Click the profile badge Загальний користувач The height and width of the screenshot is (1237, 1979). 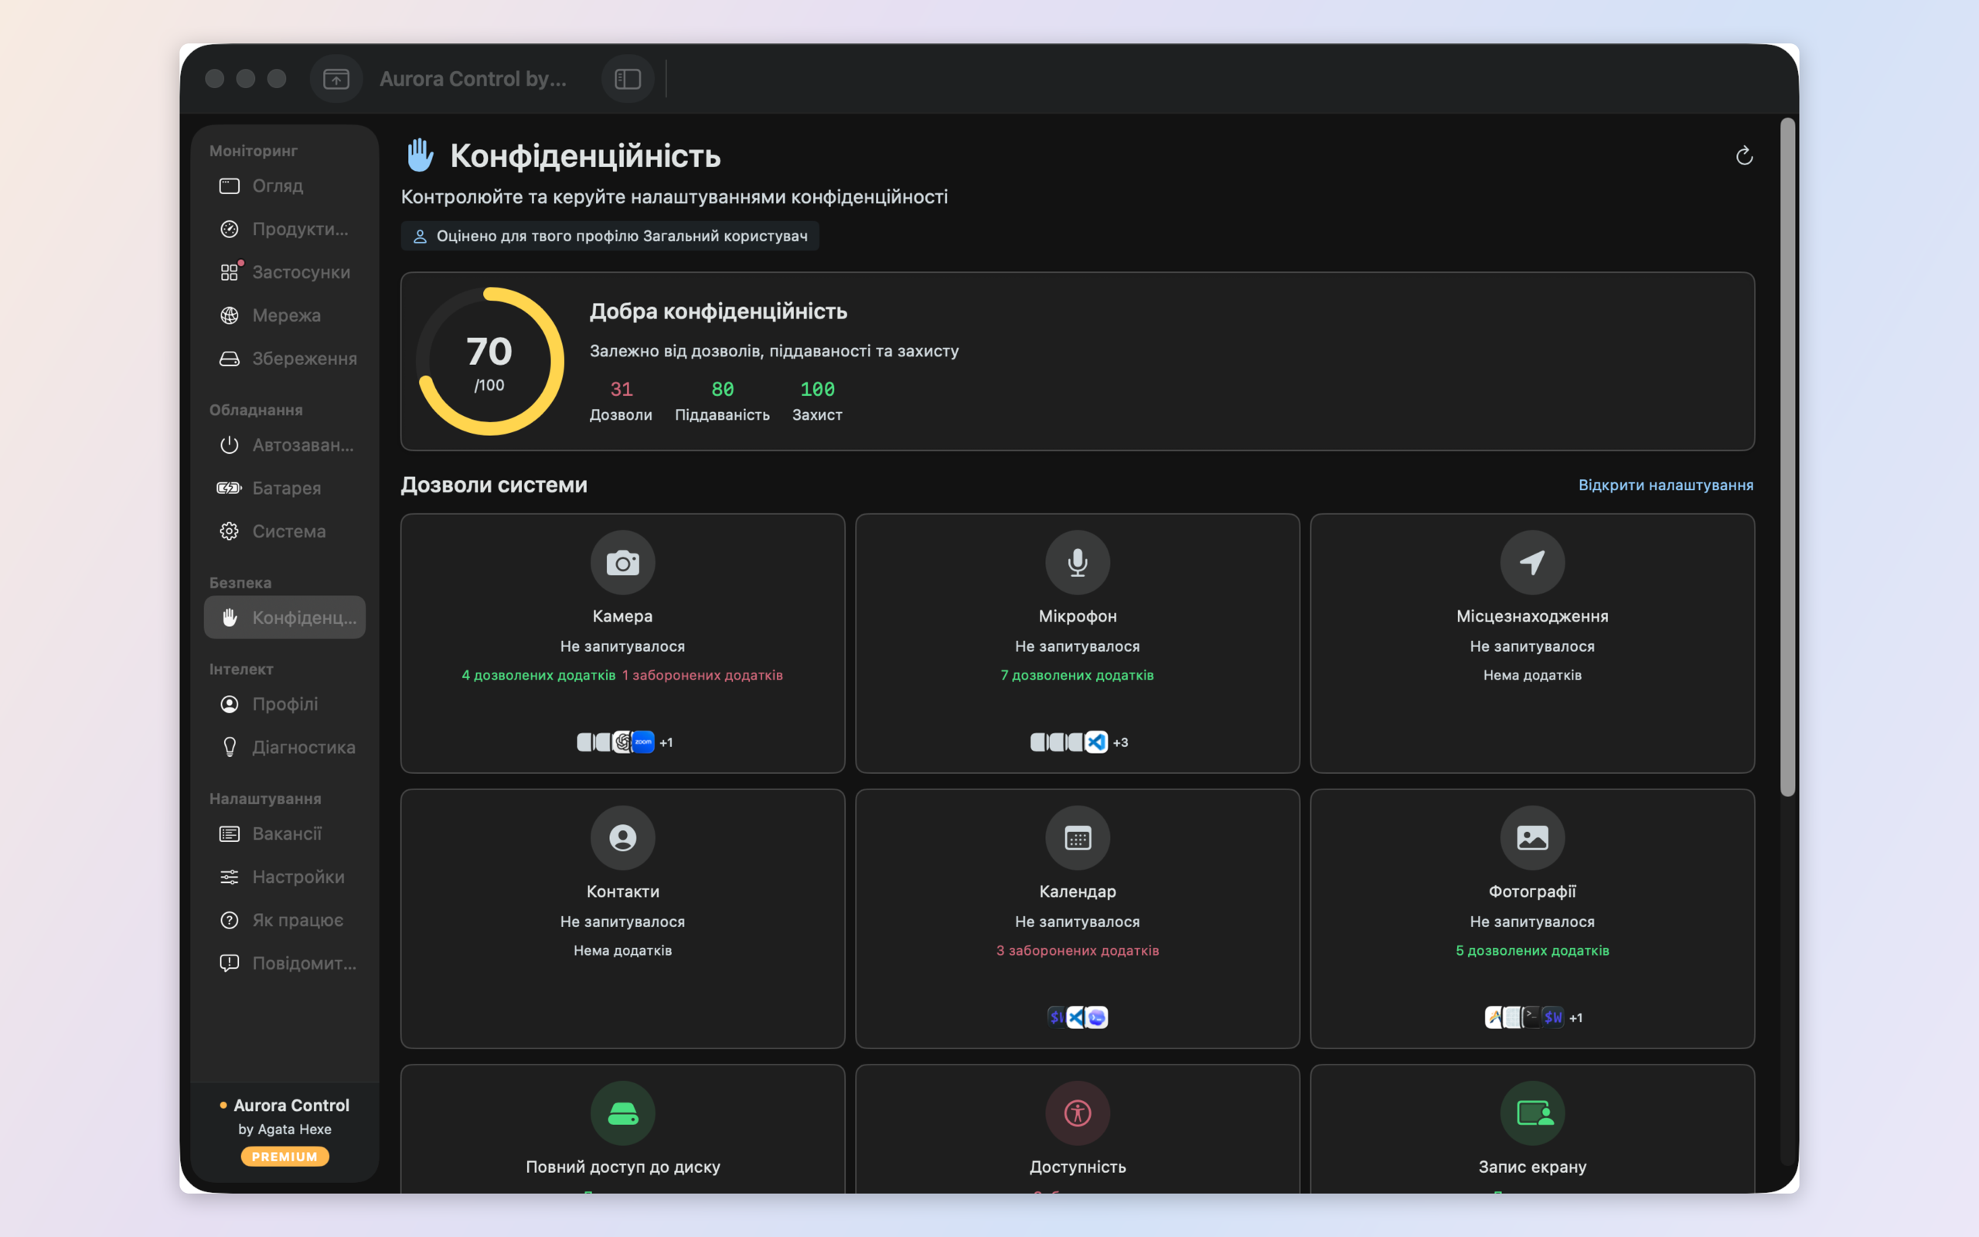pos(609,237)
